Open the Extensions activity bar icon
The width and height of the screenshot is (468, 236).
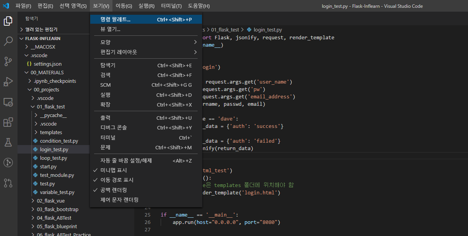tap(8, 122)
